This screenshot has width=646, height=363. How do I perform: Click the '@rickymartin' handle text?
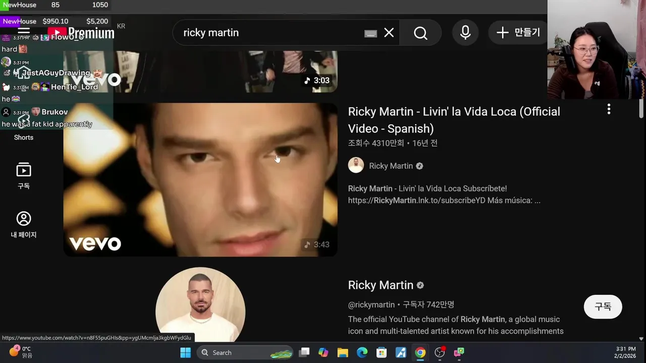point(371,305)
